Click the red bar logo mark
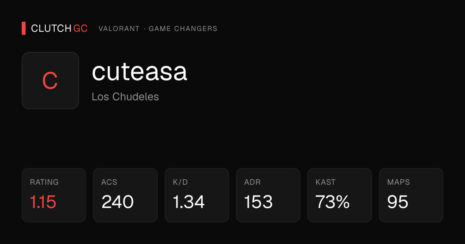Viewport: 465px width, 244px height. click(x=24, y=28)
